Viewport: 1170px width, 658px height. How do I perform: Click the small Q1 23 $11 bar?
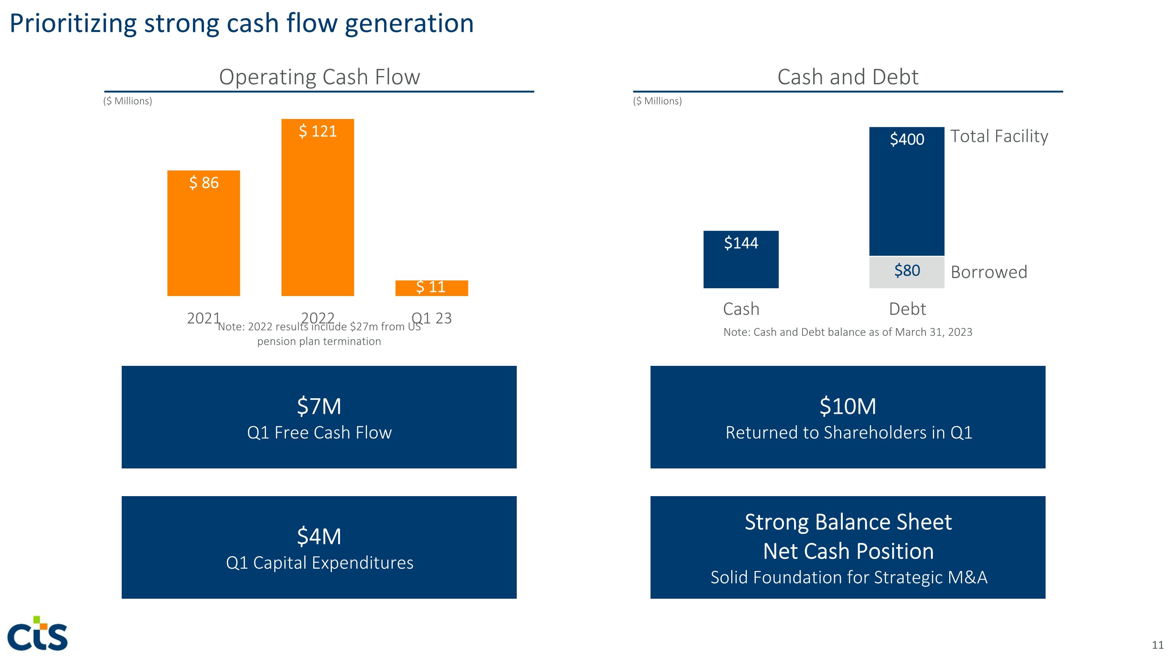point(431,288)
